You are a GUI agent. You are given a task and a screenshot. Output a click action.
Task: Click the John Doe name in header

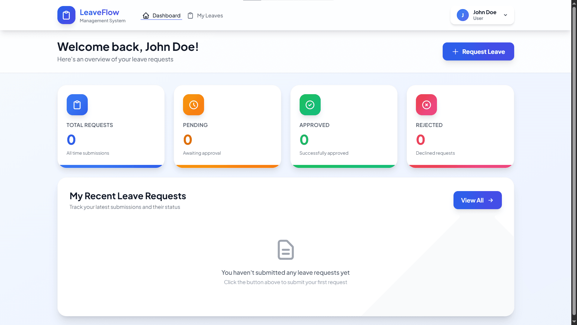(485, 12)
